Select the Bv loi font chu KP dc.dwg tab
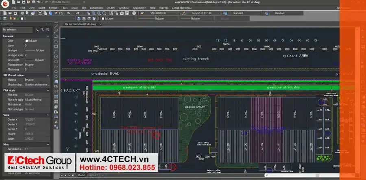 81,24
